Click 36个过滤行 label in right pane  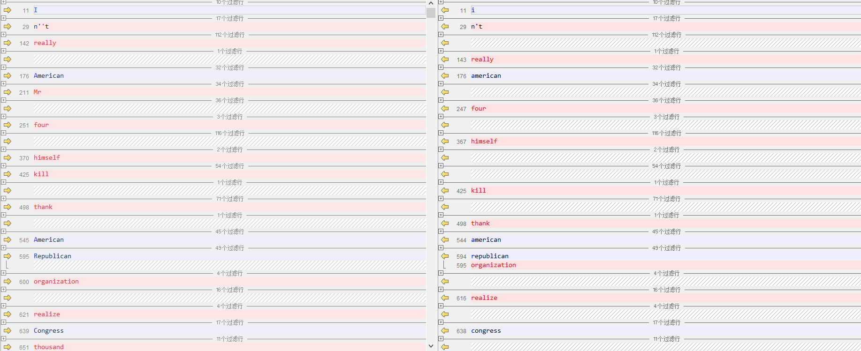666,100
